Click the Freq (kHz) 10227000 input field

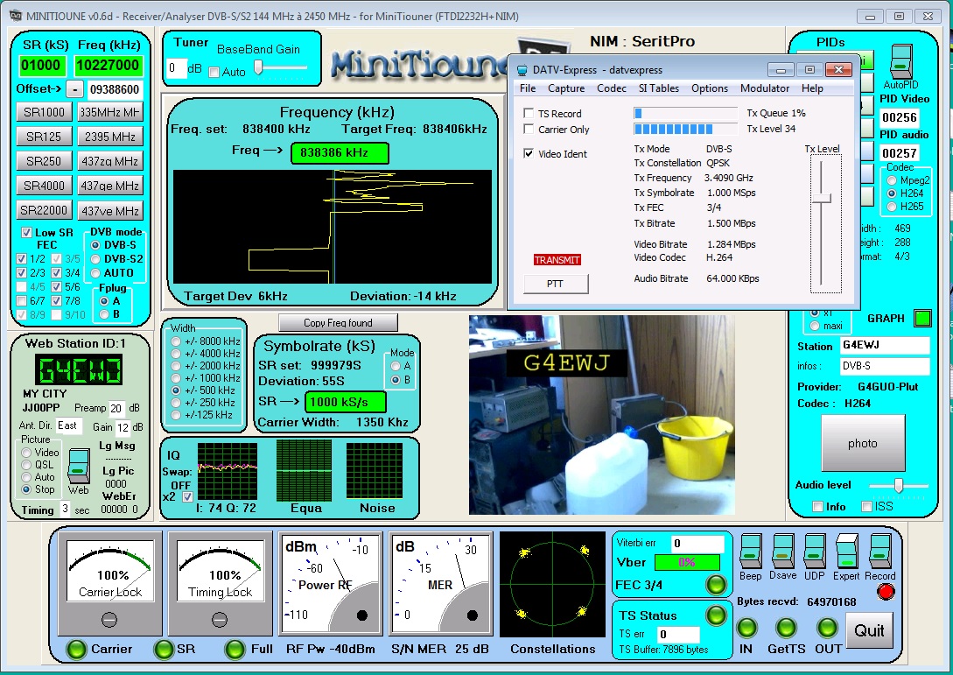tap(109, 65)
